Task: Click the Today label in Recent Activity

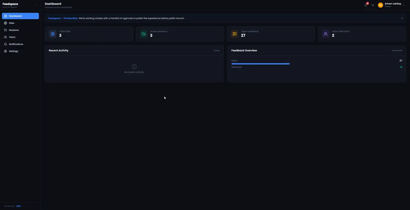Action: point(217,51)
